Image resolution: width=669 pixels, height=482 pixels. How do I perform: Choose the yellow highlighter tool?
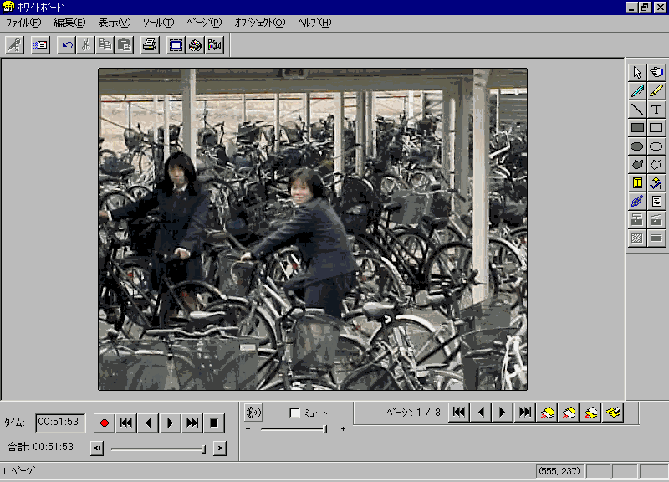(x=656, y=91)
